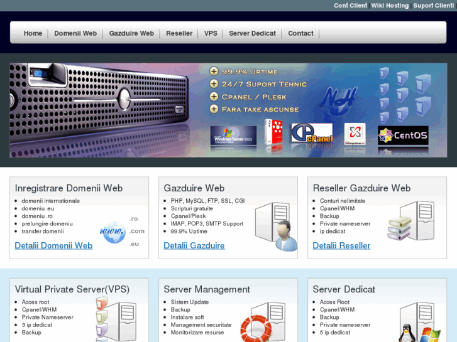The image size is (457, 342).
Task: Click 'PHP, MySQL, FTP, SSL, CGI' text
Action: (208, 201)
